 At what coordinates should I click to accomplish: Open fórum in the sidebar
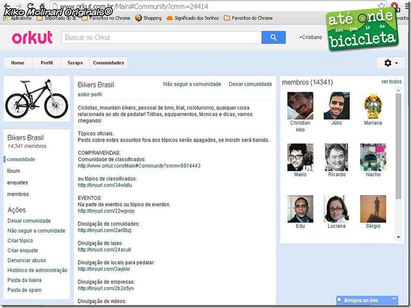tap(13, 171)
